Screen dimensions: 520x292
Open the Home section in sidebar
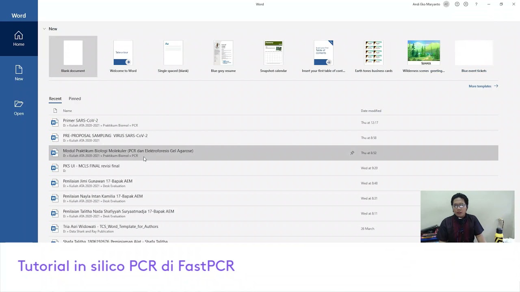(x=19, y=39)
